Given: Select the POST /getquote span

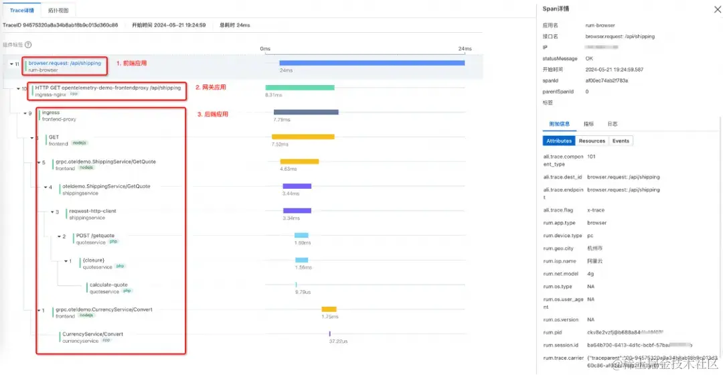Looking at the screenshot, I should pos(95,236).
